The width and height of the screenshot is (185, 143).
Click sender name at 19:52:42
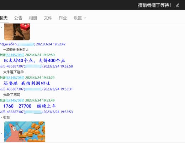tap(8, 44)
